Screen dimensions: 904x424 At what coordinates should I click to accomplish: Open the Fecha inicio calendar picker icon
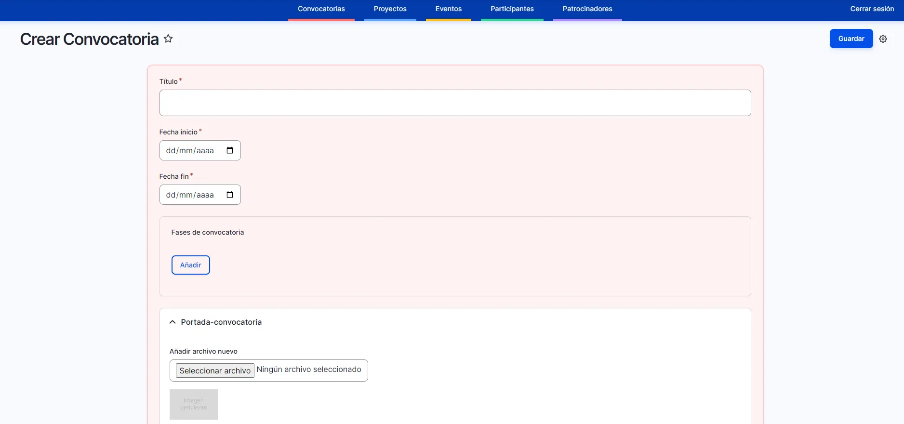tap(230, 150)
